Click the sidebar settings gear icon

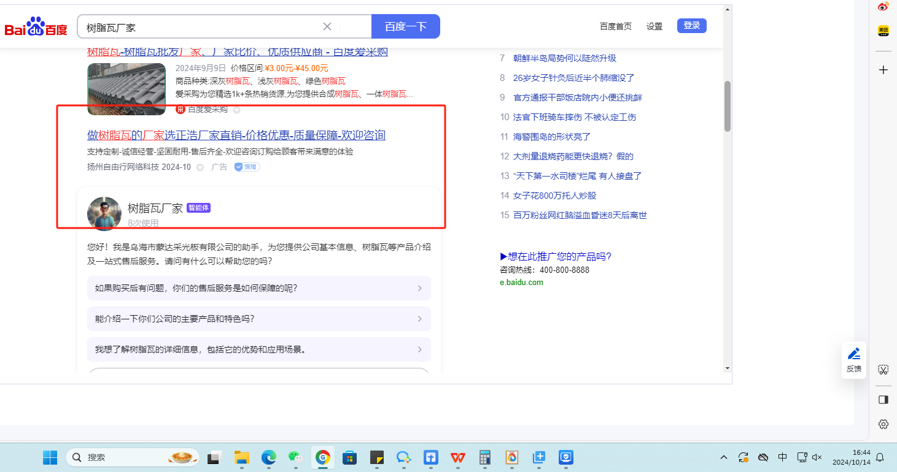point(883,424)
